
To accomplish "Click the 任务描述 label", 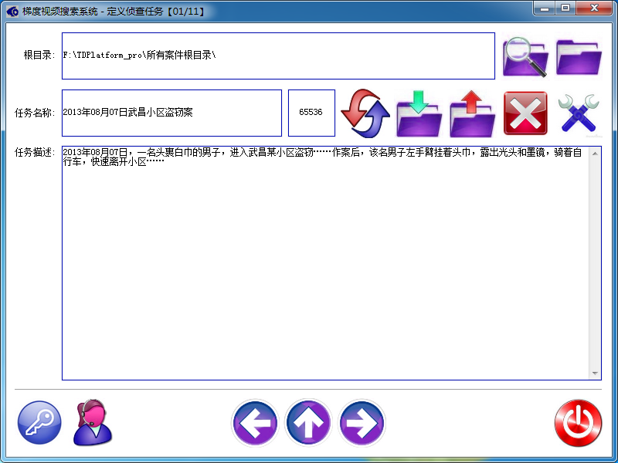I will [x=34, y=152].
